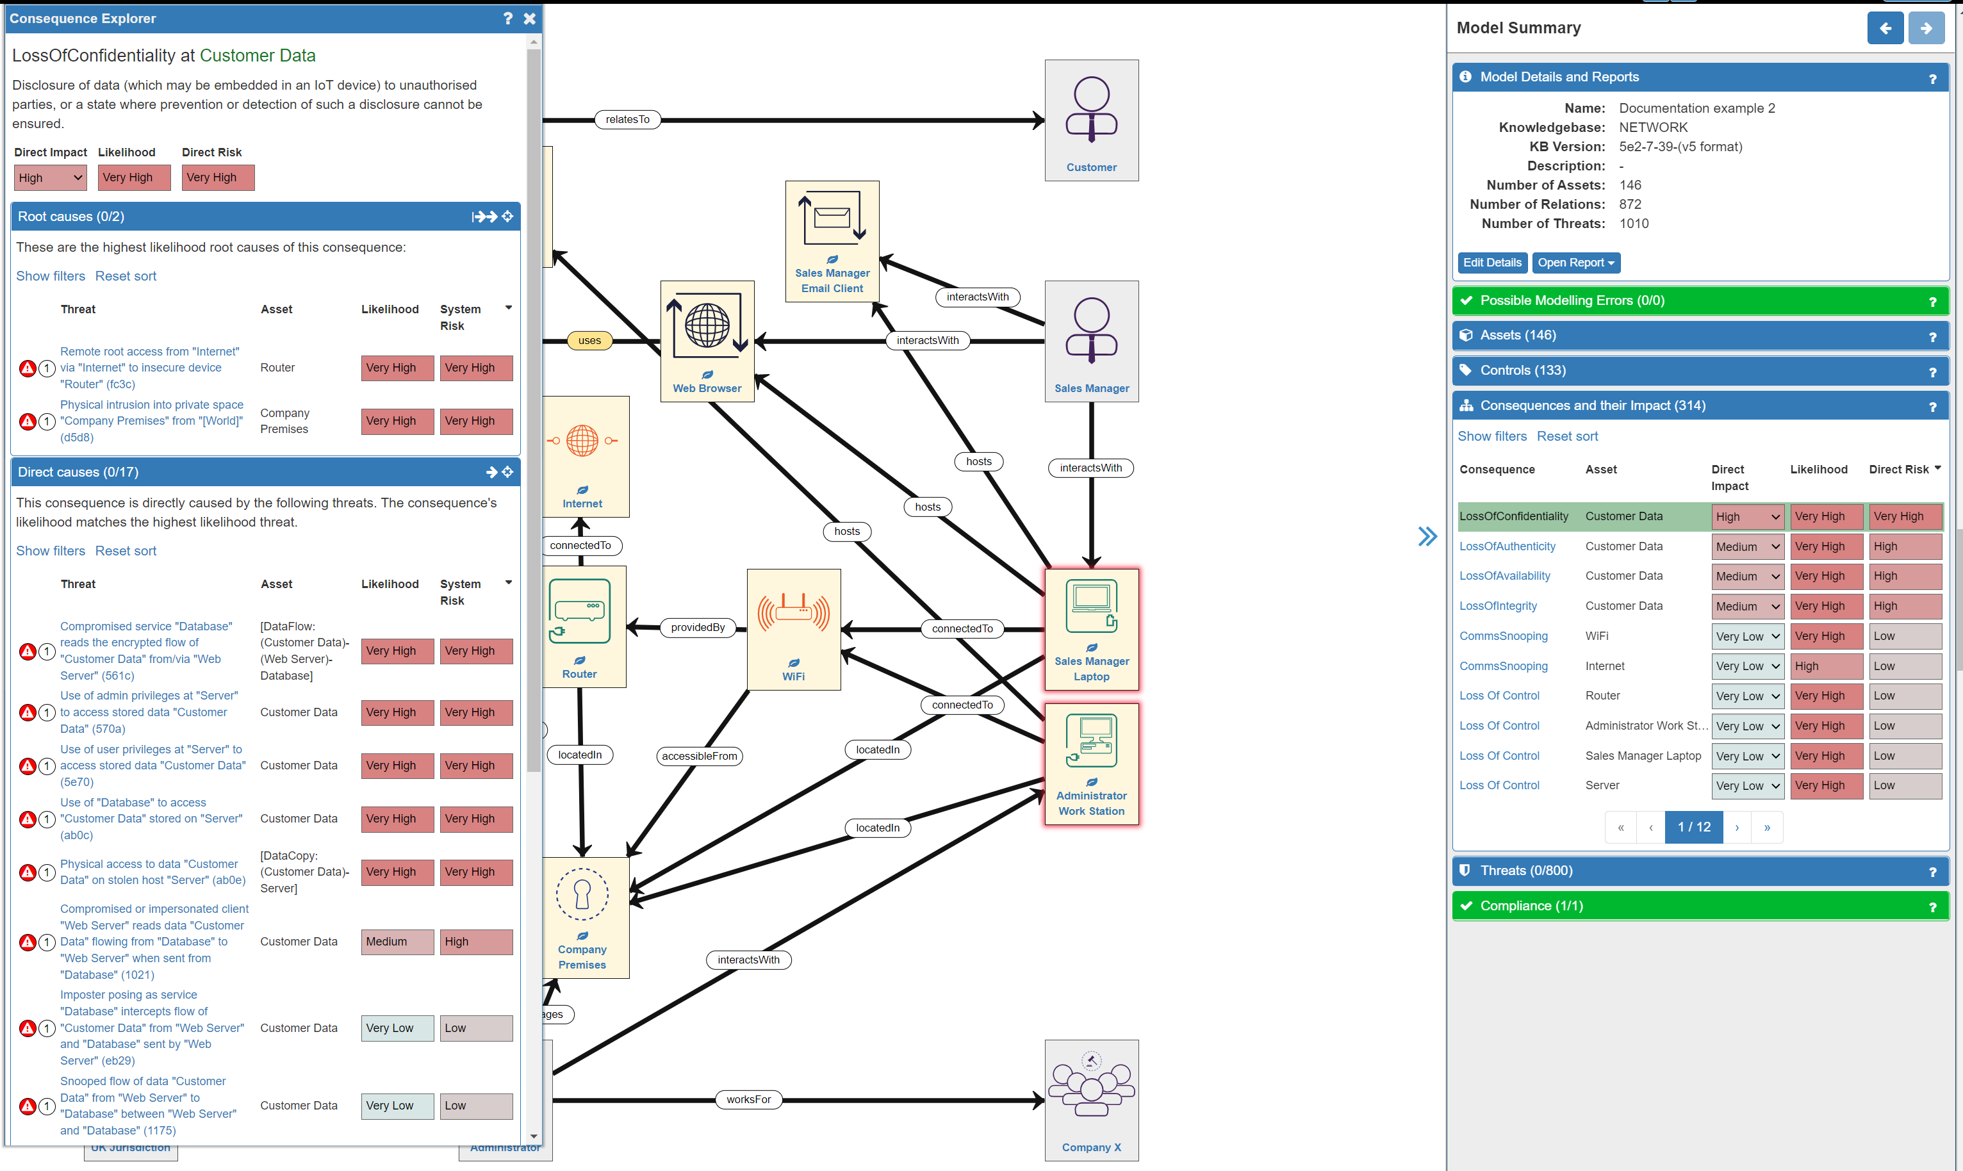The height and width of the screenshot is (1171, 1963).
Task: Click the worksFor relation label
Action: [x=748, y=1099]
